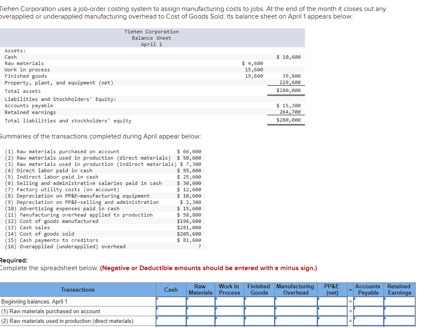Viewport: 425px width, 328px height.
Task: Click Manufacturing Overhead cell for Beginning balances
Action: [x=296, y=301]
